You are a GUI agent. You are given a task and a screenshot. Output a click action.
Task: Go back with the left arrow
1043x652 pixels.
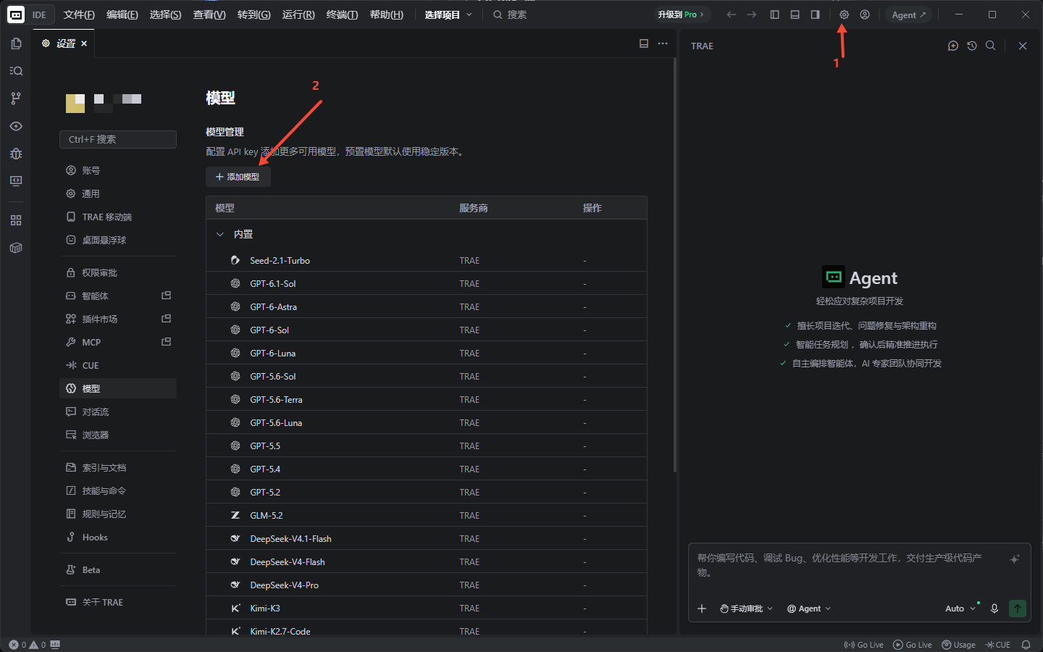[x=731, y=14]
